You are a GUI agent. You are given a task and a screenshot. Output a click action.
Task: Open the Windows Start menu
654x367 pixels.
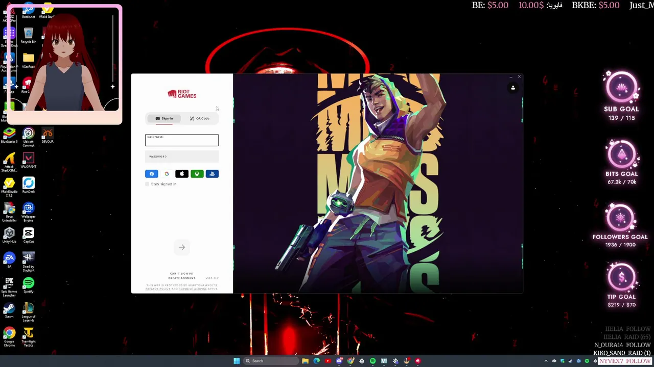coord(237,361)
